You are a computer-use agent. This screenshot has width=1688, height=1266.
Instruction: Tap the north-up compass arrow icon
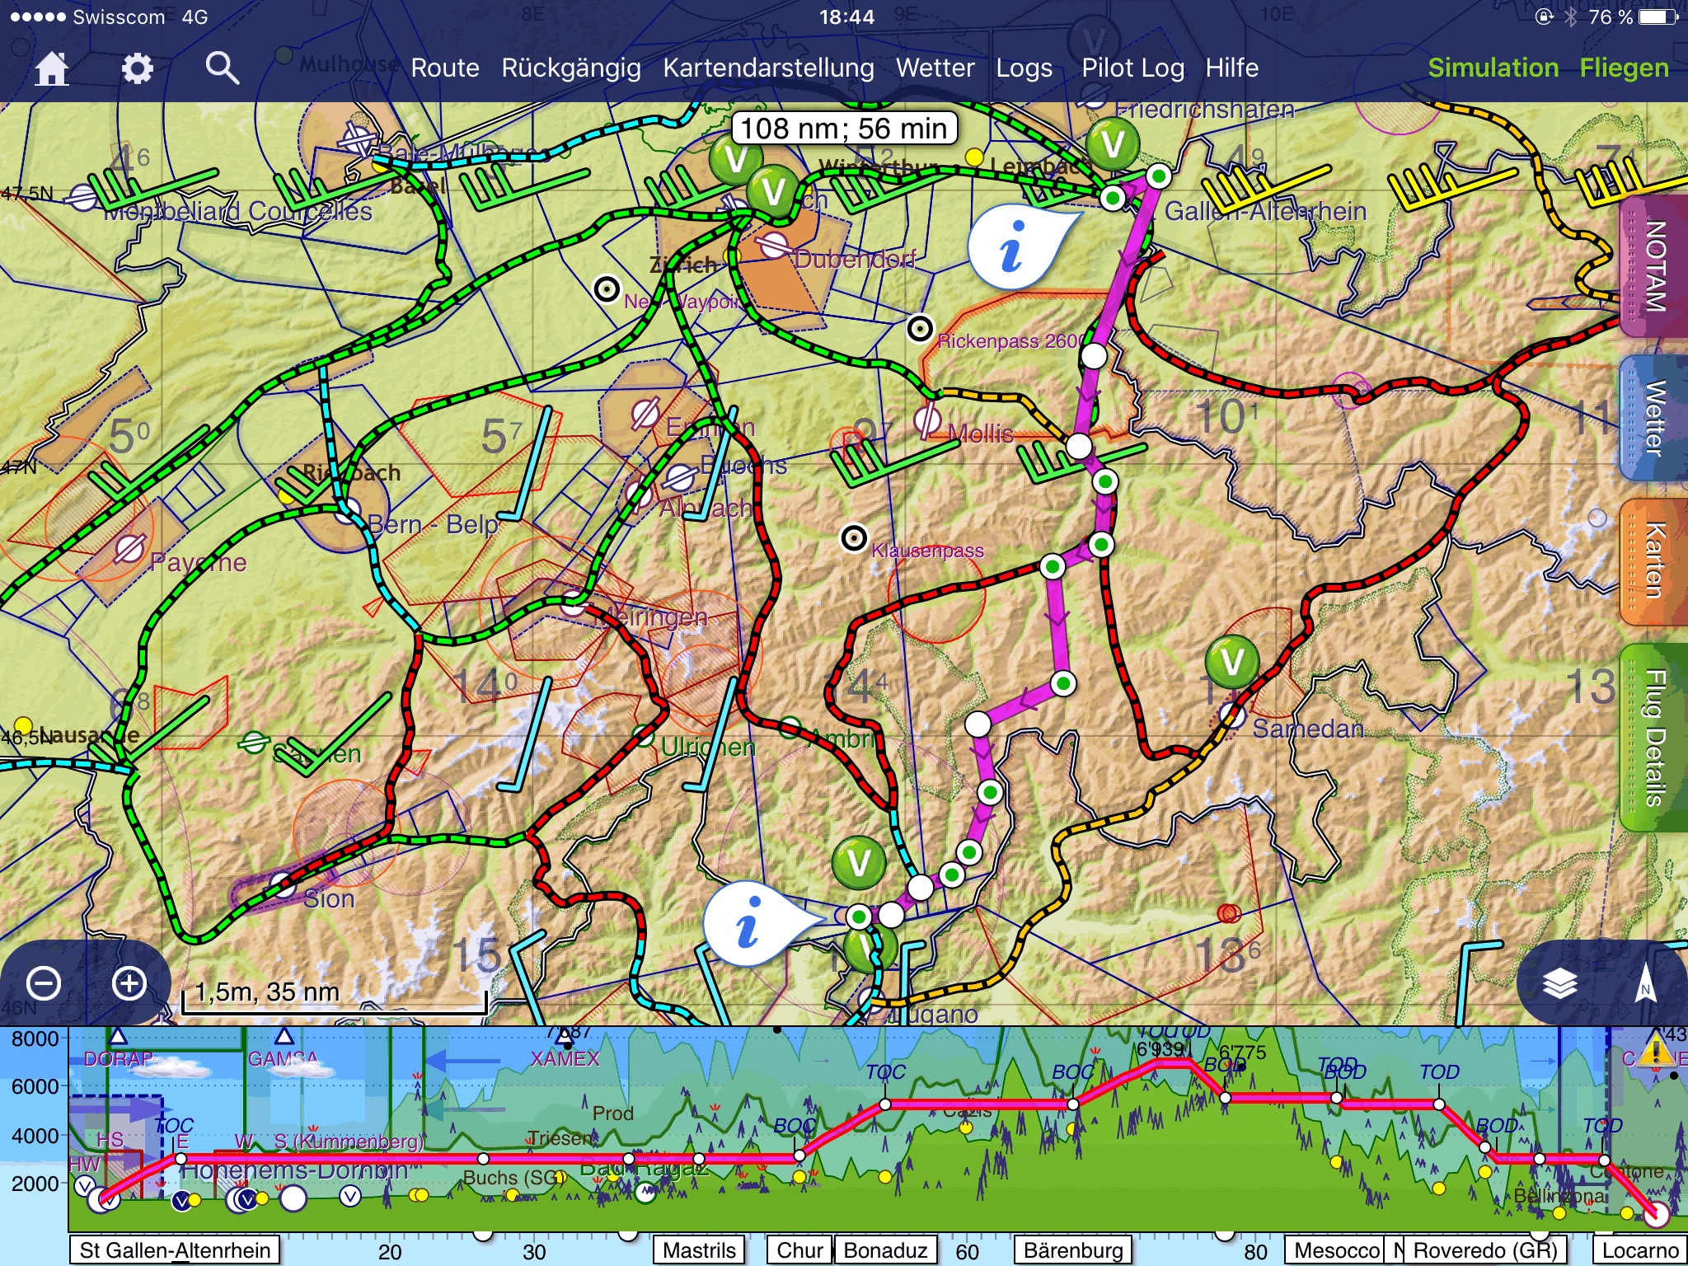click(x=1645, y=983)
